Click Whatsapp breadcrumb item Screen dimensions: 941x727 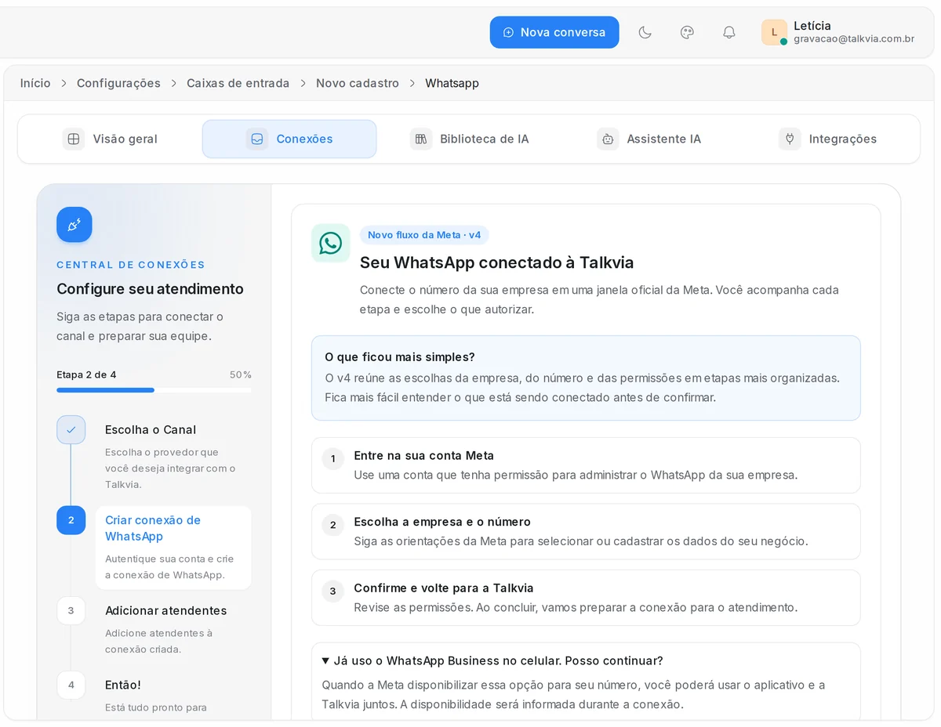pyautogui.click(x=452, y=83)
